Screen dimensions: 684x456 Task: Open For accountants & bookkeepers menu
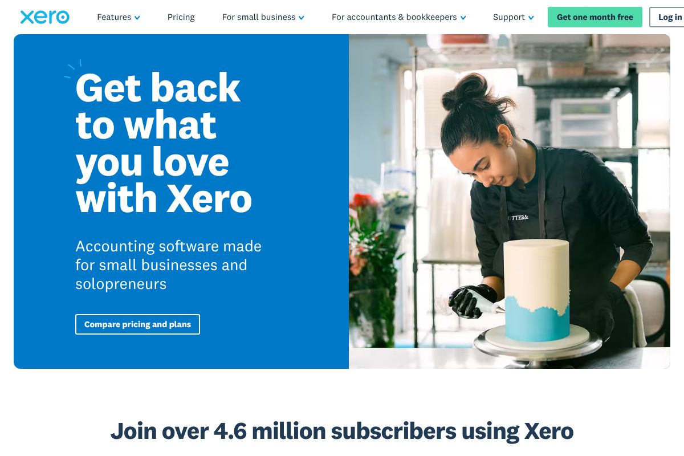[394, 17]
